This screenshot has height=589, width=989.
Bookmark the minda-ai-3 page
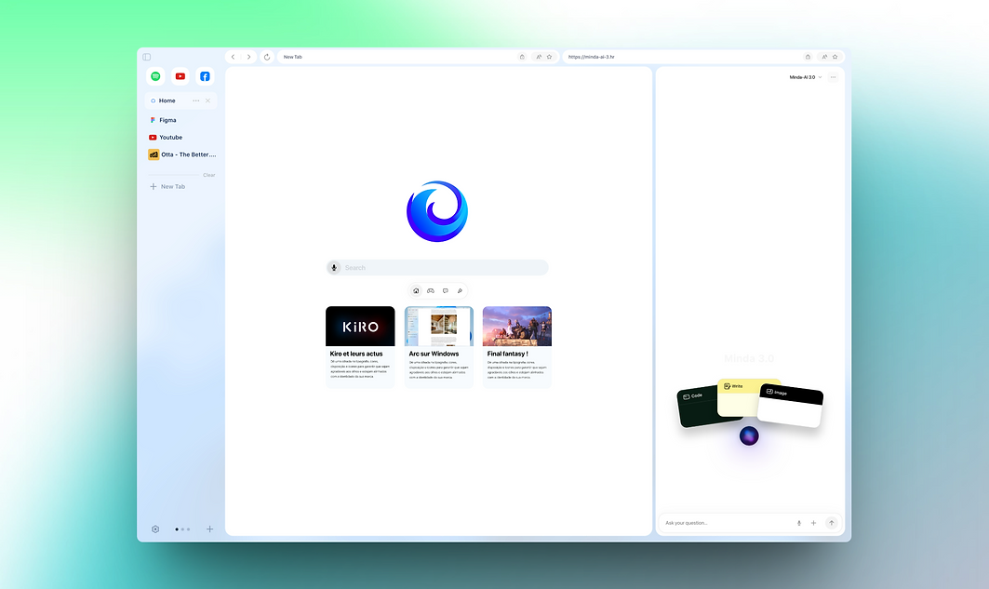[x=835, y=57]
